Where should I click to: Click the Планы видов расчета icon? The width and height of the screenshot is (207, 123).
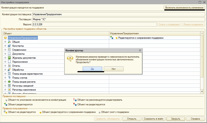tap(9, 82)
